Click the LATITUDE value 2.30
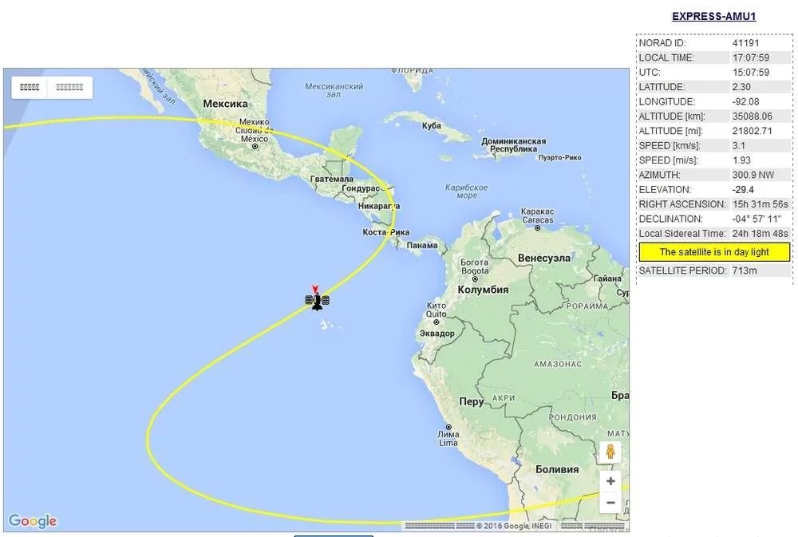 (x=741, y=87)
